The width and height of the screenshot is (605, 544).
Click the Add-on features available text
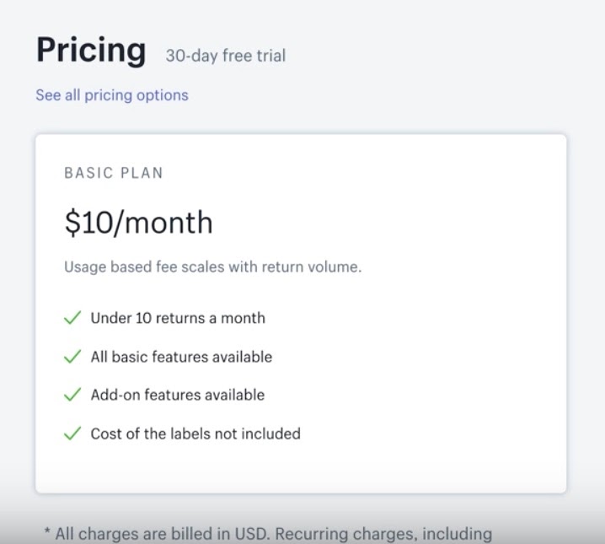pyautogui.click(x=178, y=395)
